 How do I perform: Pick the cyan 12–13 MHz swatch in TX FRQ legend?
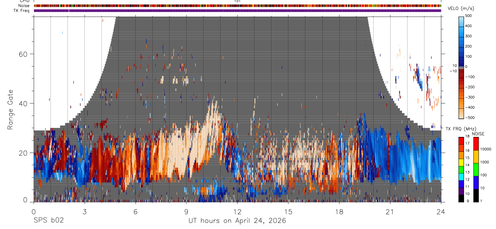tap(461, 177)
